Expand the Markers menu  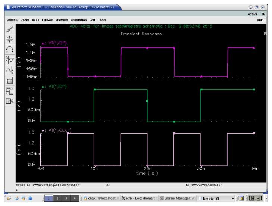click(61, 20)
